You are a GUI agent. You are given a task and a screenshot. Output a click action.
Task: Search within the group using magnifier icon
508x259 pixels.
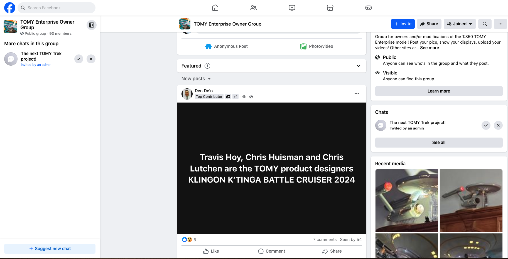(485, 24)
